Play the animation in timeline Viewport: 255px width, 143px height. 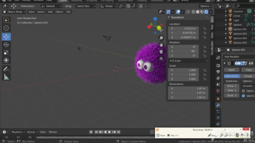110,132
